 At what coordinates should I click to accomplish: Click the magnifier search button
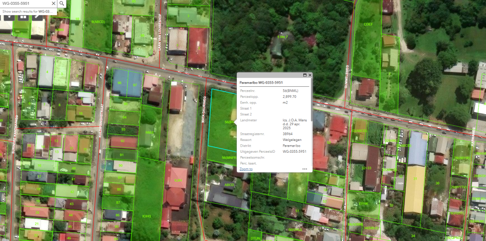coord(63,3)
